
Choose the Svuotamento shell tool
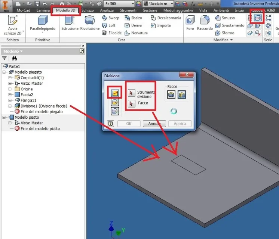[230, 25]
